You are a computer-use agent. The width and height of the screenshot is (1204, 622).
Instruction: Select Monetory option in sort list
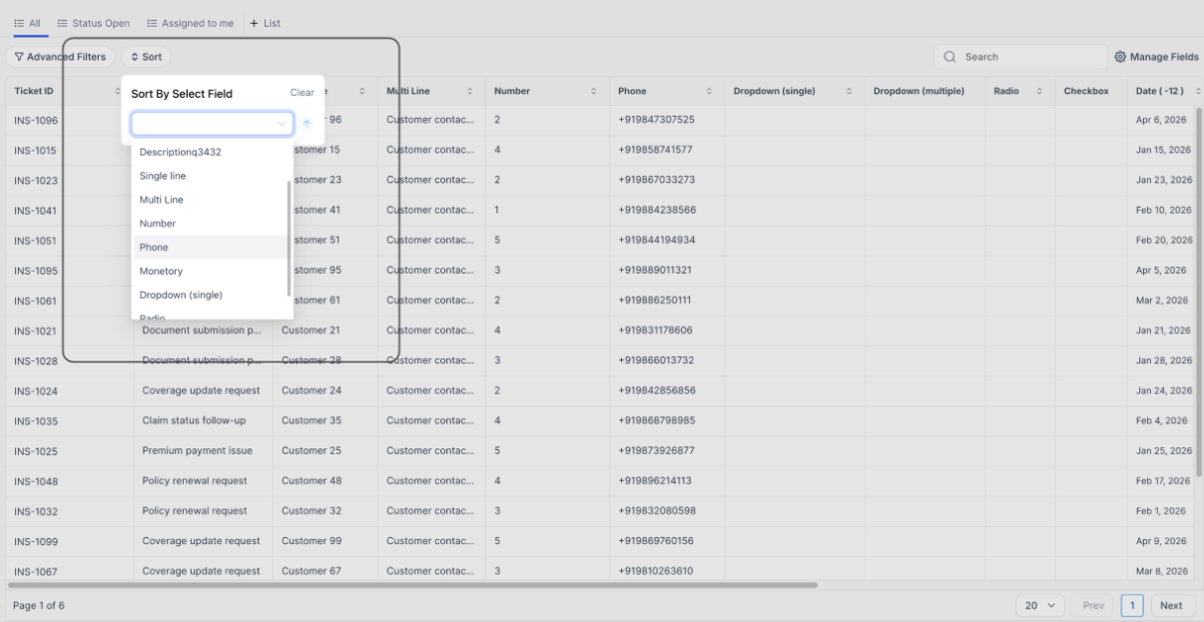coord(161,271)
